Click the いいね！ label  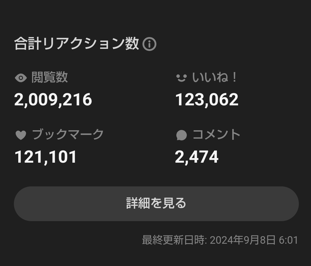click(215, 78)
